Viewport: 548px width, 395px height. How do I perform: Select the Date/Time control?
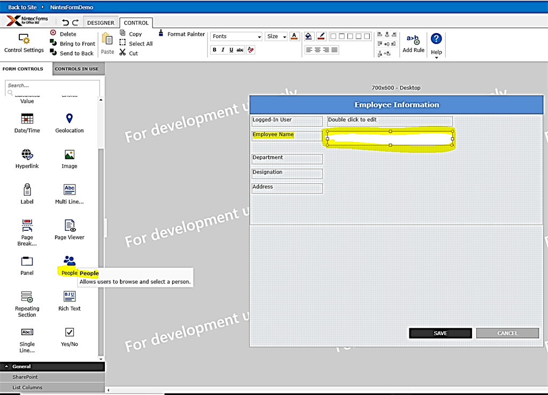click(27, 122)
